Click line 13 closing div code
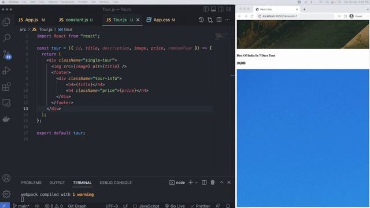Viewport: 370px width, 208px height. click(54, 109)
